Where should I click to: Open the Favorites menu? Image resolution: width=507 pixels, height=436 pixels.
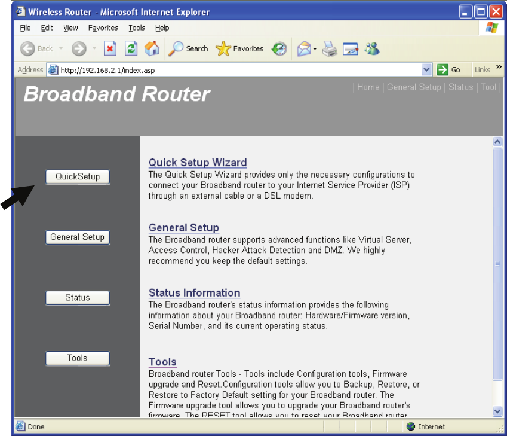[103, 28]
